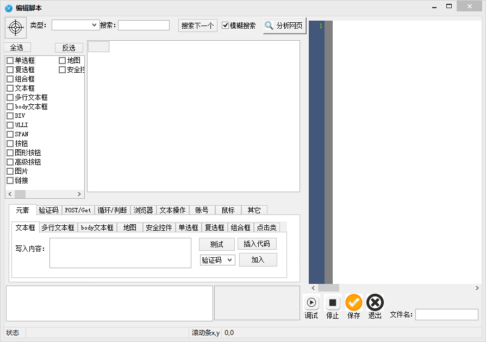The height and width of the screenshot is (342, 486).
Task: Click the 搜索下一个 button
Action: pyautogui.click(x=197, y=25)
